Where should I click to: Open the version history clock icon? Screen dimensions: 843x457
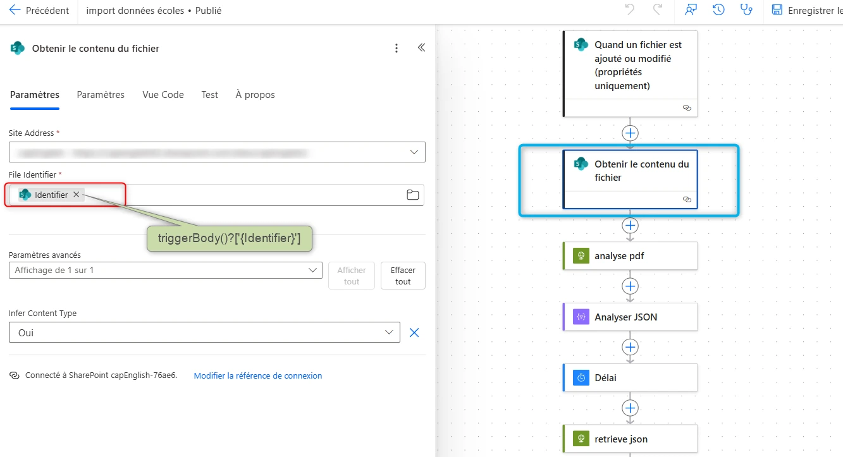[x=718, y=9]
